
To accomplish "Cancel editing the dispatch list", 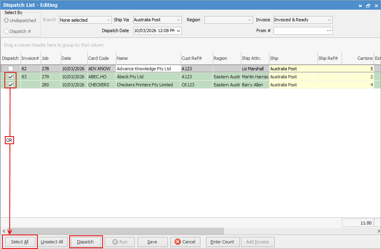I will (185, 242).
